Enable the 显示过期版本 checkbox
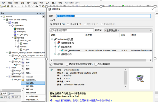 coord(96,64)
